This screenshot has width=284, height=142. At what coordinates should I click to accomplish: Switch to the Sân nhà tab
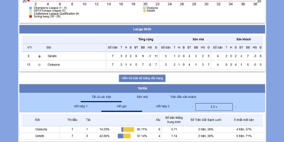click(x=142, y=97)
